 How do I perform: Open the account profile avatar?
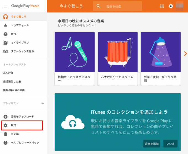[179, 6]
